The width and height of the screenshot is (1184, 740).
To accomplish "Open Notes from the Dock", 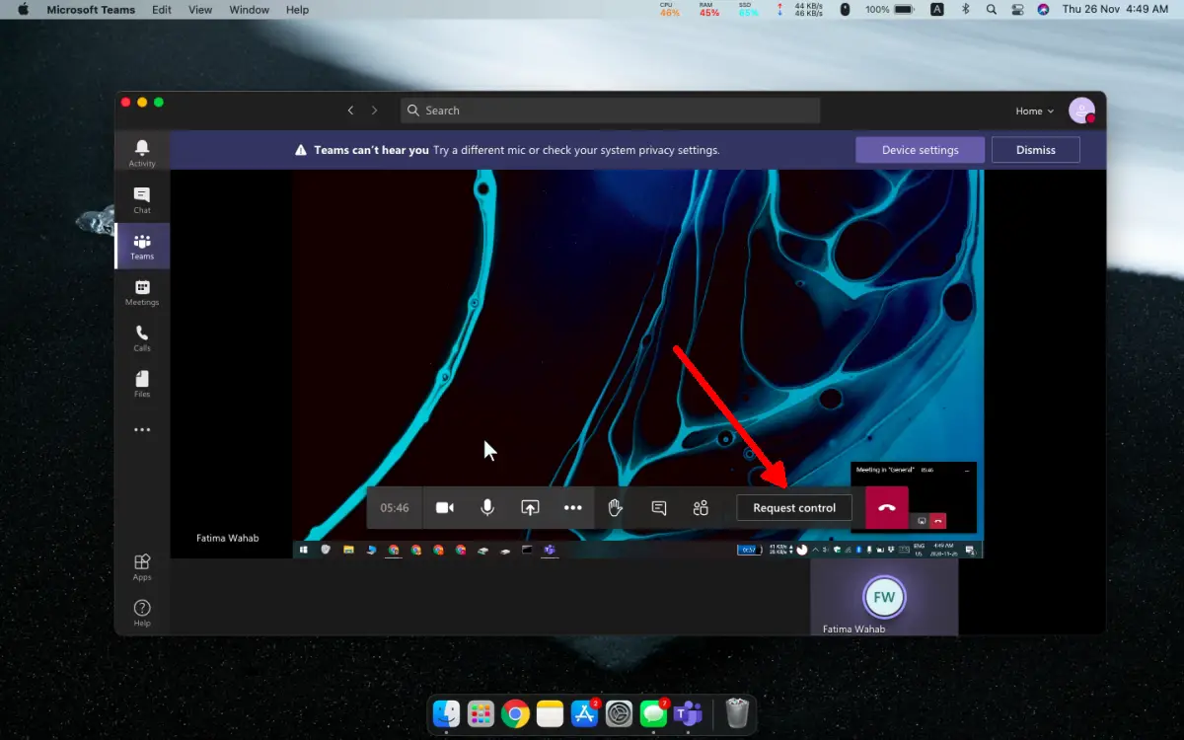I will [550, 712].
